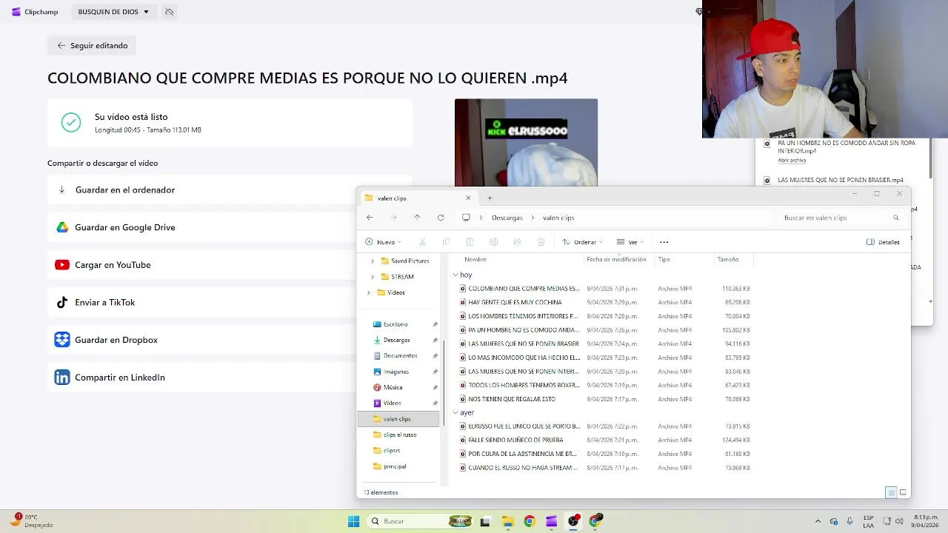Open the Ordenar sort dropdown
The height and width of the screenshot is (533, 948).
click(582, 242)
